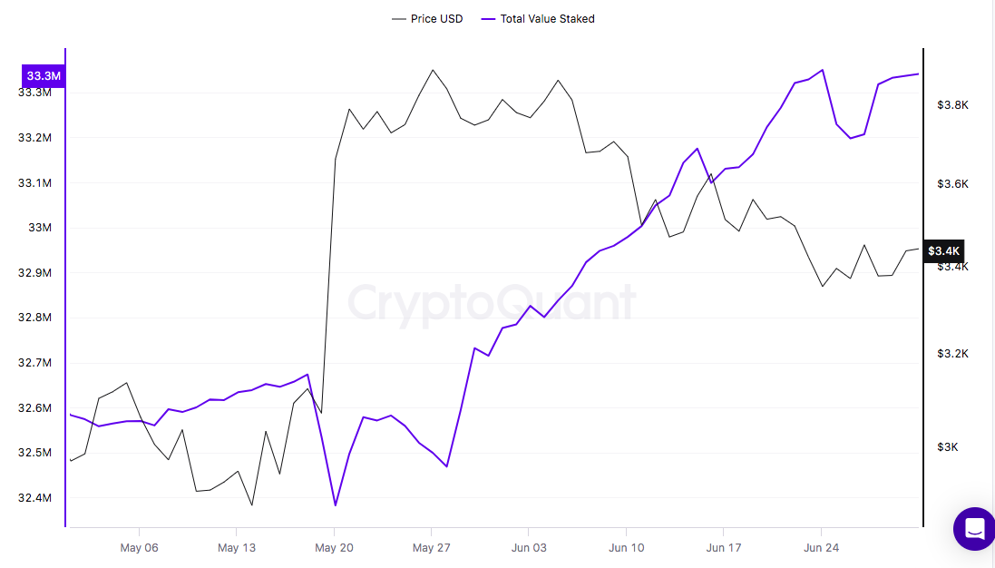The height and width of the screenshot is (568, 995).
Task: Click the peak of the black price line
Action: click(433, 69)
